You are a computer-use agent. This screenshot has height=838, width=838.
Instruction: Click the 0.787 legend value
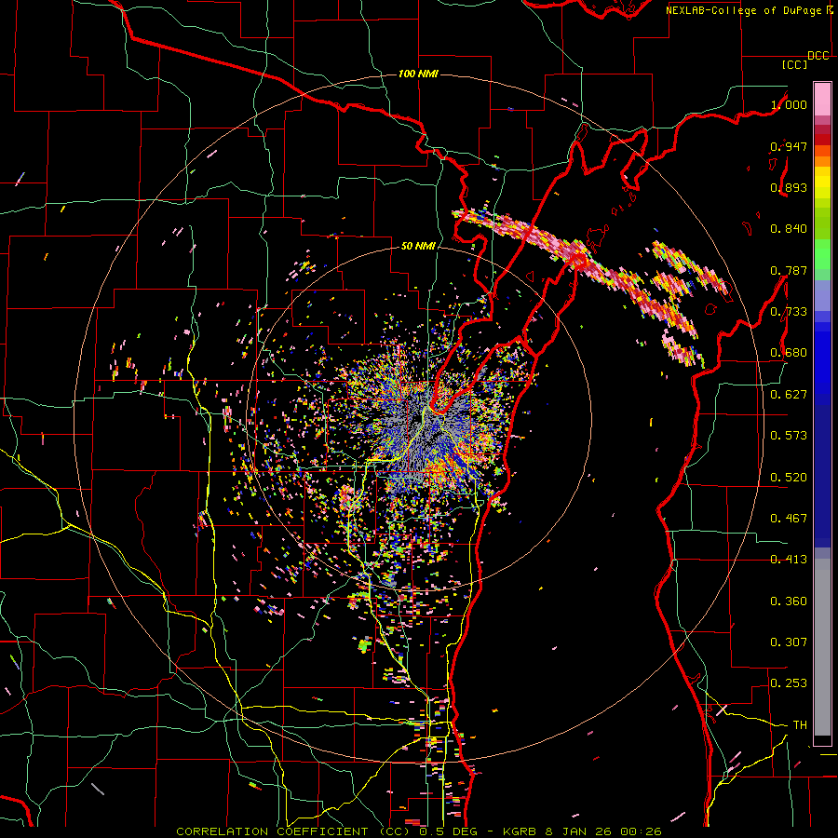point(789,270)
